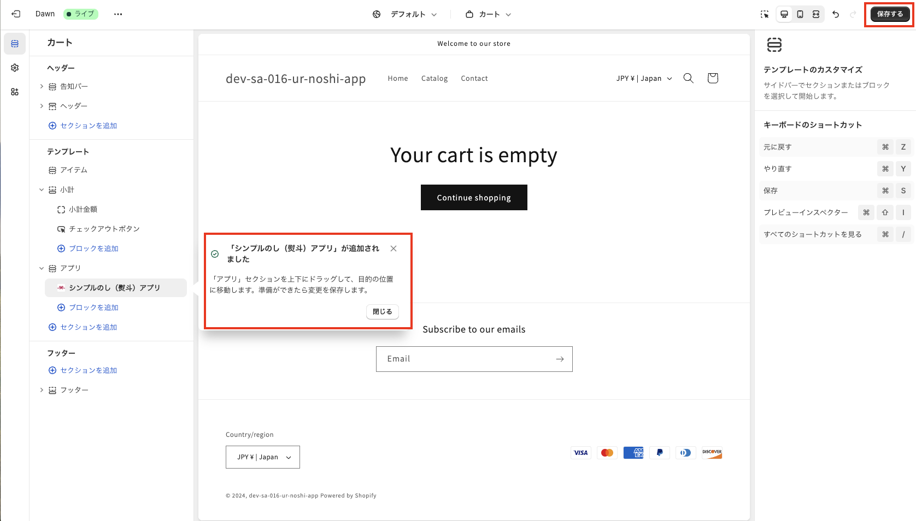
Task: Expand the ヘッダー section row
Action: click(42, 106)
